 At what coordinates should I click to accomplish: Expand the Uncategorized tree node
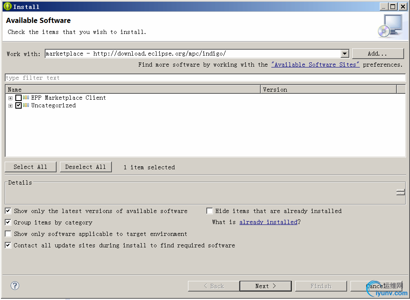[x=11, y=106]
